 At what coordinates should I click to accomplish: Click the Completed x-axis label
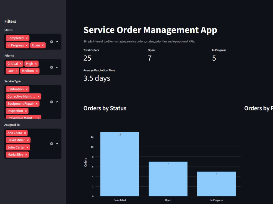pos(120,200)
